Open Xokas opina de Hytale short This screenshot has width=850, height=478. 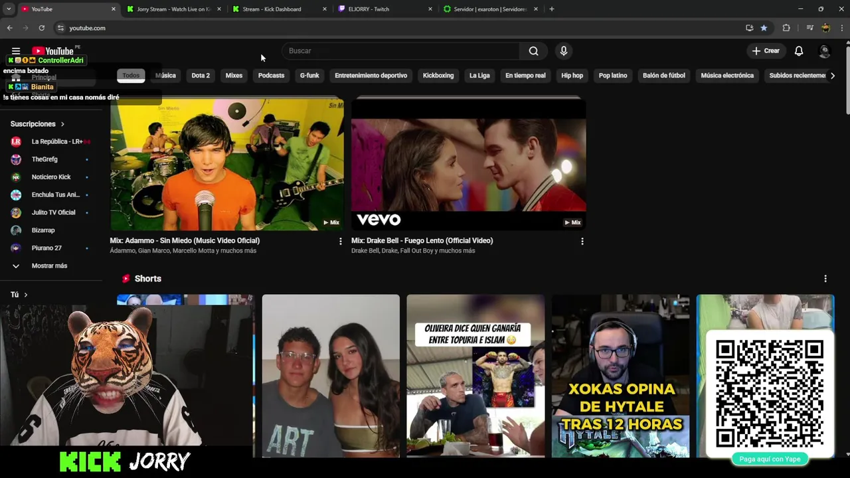pyautogui.click(x=620, y=376)
